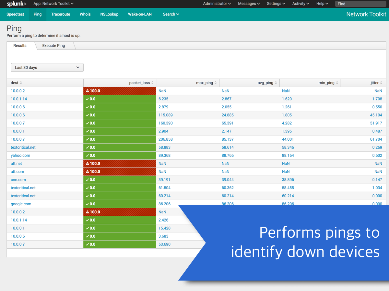Image resolution: width=389 pixels, height=291 pixels.
Task: Click the avg_ping value 2.867
Action: pos(227,99)
